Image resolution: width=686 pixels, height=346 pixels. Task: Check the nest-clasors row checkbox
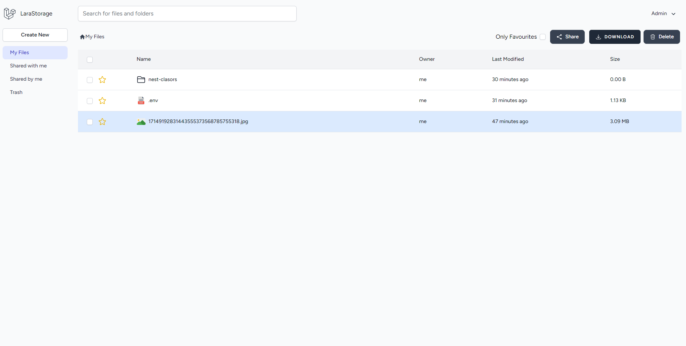click(x=90, y=80)
